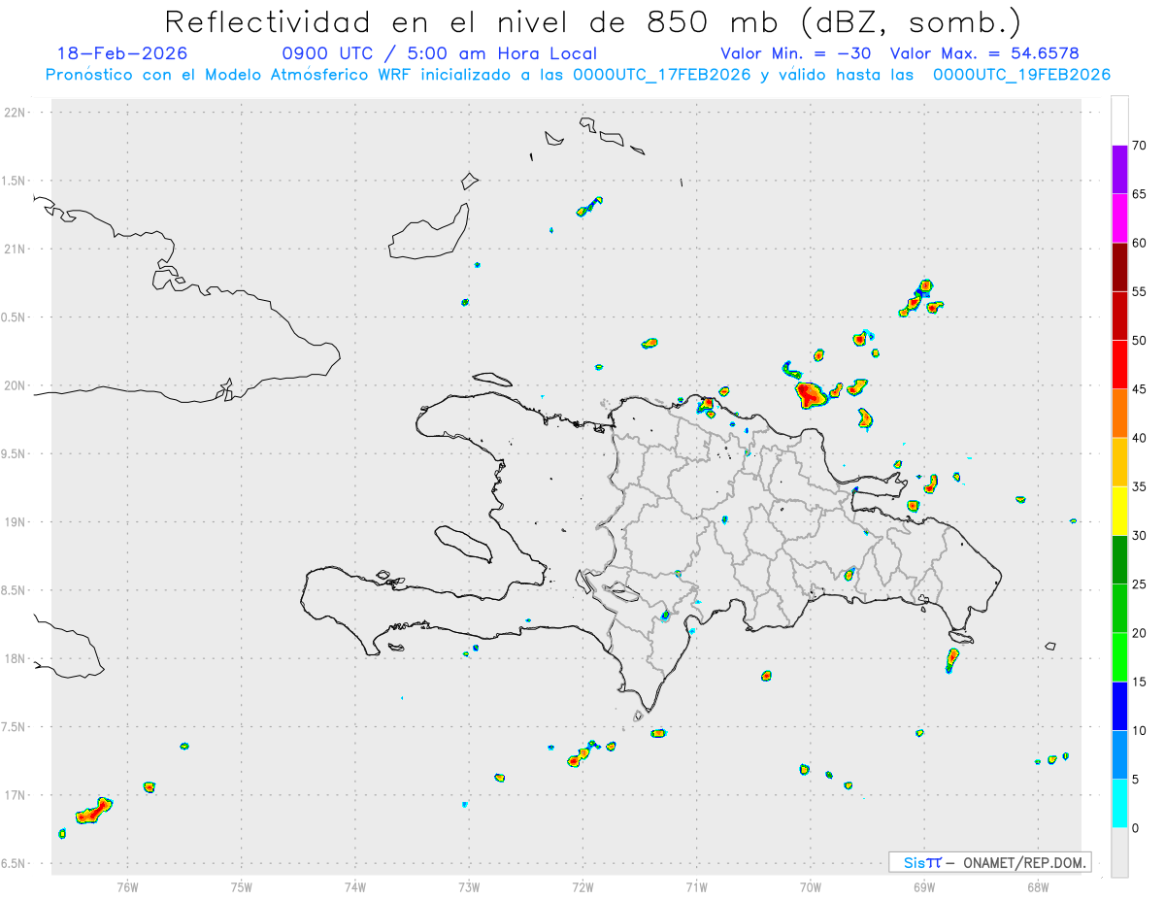Image resolution: width=1165 pixels, height=900 pixels.
Task: Click the '73W' longitude axis label
Action: tap(469, 886)
